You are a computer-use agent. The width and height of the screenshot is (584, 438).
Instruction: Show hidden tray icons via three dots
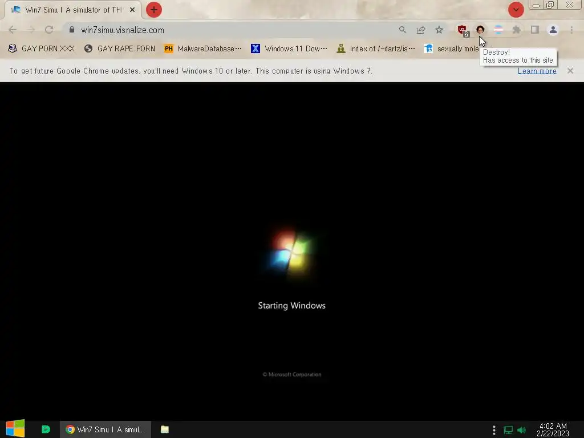click(x=494, y=430)
